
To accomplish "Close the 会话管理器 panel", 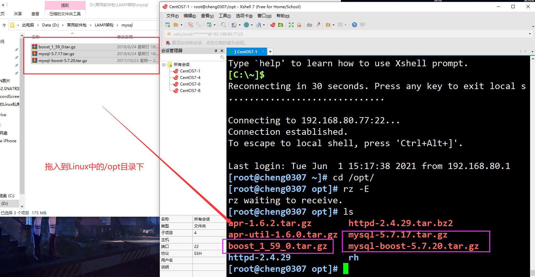I will click(x=222, y=51).
